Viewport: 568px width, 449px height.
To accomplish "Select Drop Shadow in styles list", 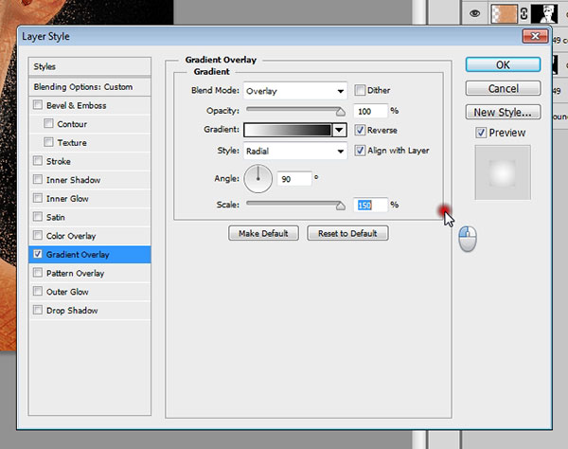I will 71,311.
